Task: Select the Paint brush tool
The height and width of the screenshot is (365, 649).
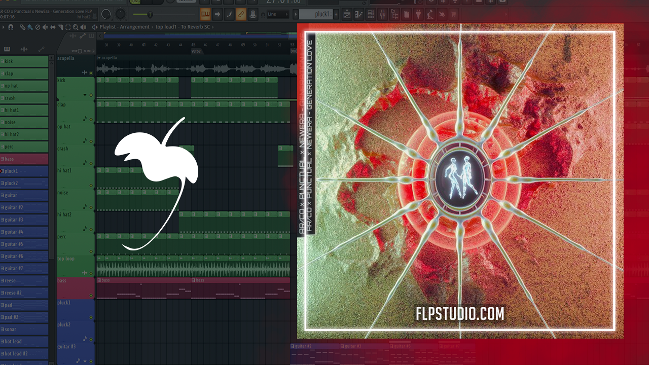Action: 30,27
